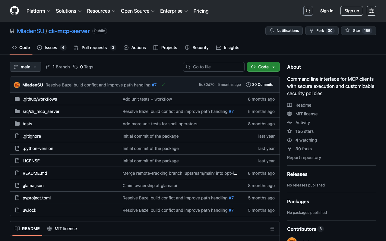Open the .github/workflows folder

pos(40,99)
